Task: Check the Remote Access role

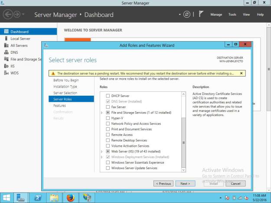Action: pyautogui.click(x=108, y=135)
